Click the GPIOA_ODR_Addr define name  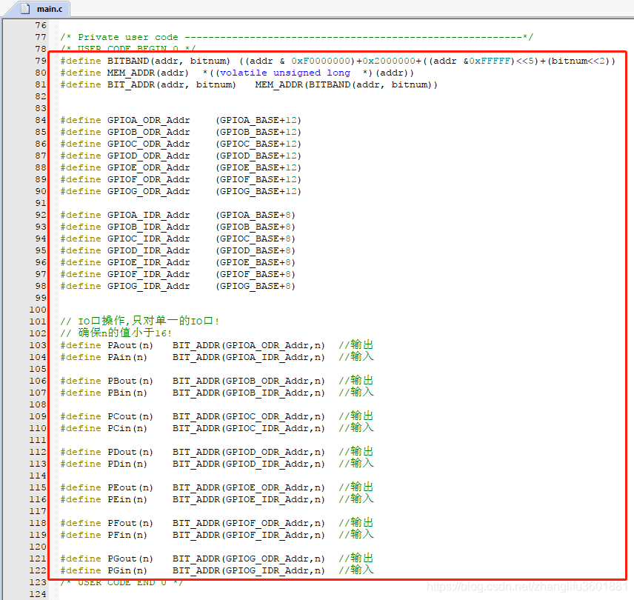point(148,120)
